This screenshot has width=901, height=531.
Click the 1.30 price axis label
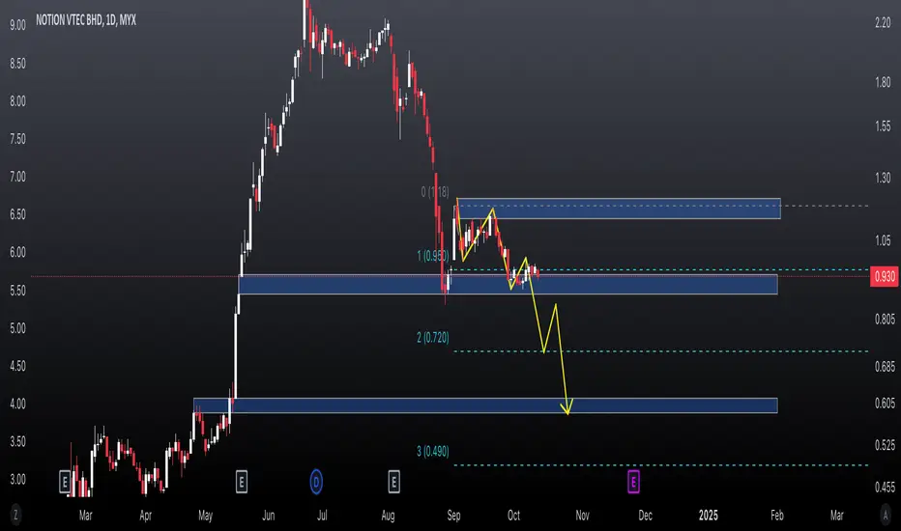[883, 178]
